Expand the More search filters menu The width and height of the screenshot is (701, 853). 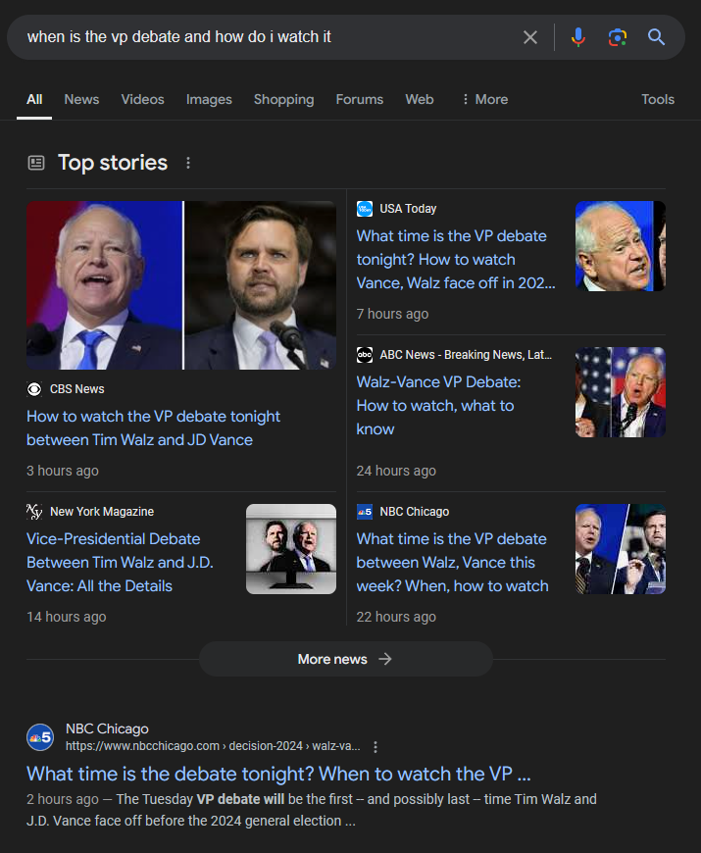(x=484, y=100)
